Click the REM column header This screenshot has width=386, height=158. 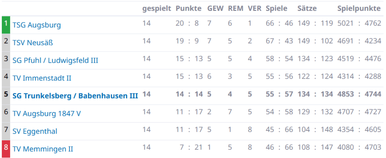click(x=236, y=9)
